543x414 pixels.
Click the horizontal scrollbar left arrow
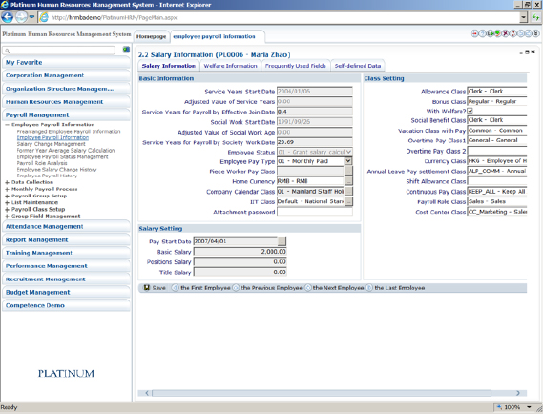(x=147, y=393)
